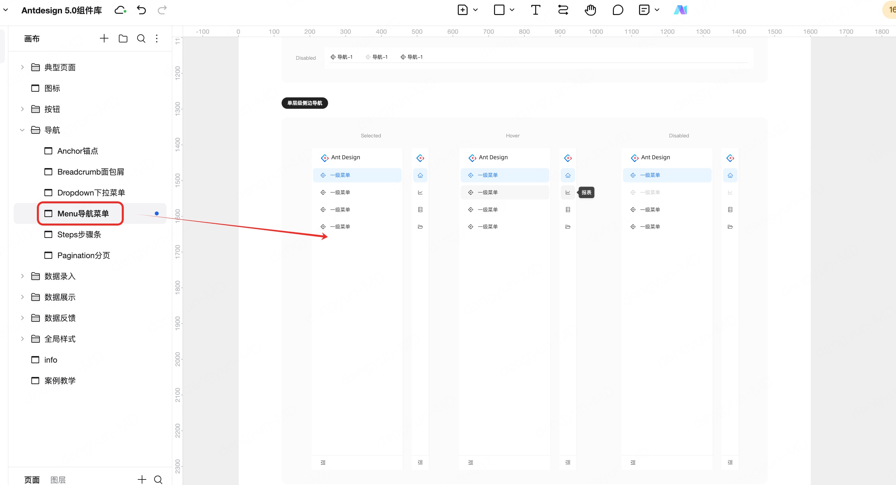Search canvases with the magnifier icon
Image resolution: width=896 pixels, height=485 pixels.
tap(141, 38)
